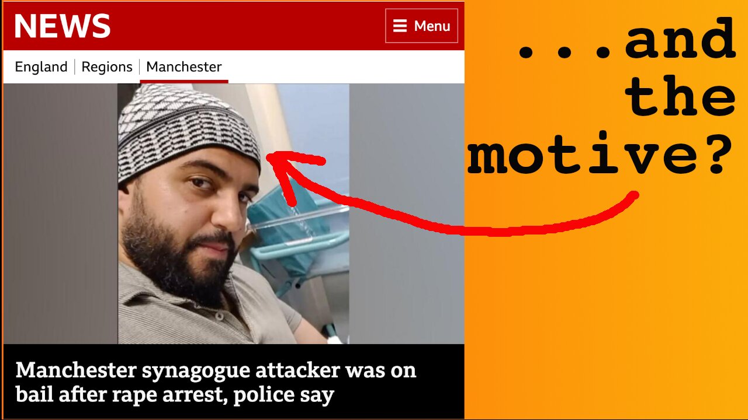
Task: Select the Manchester tab
Action: coord(184,66)
